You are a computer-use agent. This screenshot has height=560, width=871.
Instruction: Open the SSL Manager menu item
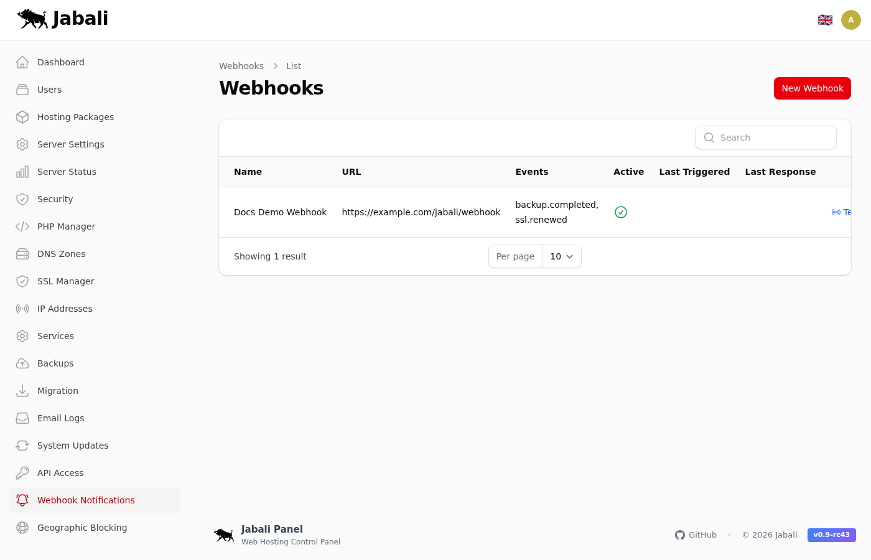click(65, 281)
